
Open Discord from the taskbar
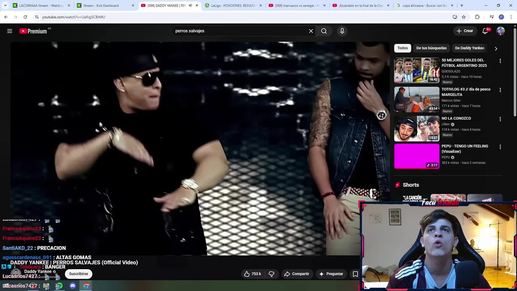click(x=73, y=286)
